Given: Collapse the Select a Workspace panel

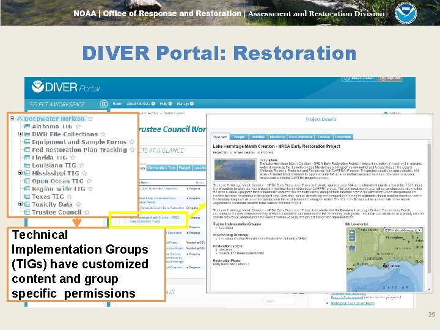Looking at the screenshot, I should click(103, 104).
